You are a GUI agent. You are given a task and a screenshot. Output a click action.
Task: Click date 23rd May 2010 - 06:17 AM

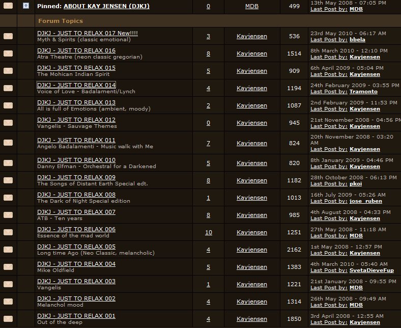tap(348, 33)
